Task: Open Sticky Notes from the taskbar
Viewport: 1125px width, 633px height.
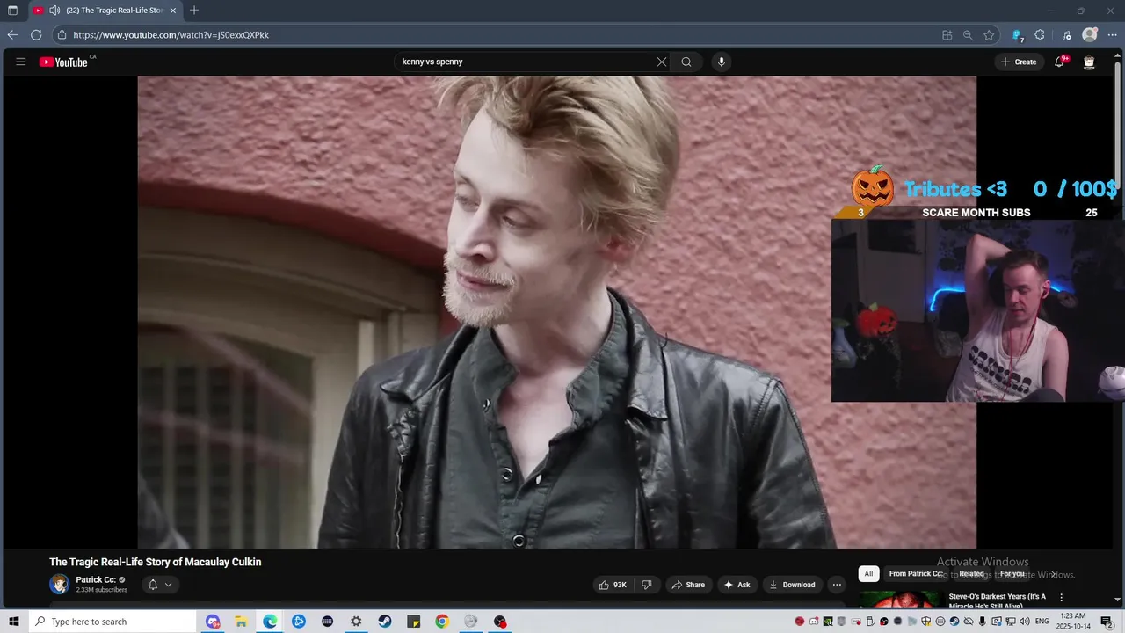Action: (x=413, y=622)
